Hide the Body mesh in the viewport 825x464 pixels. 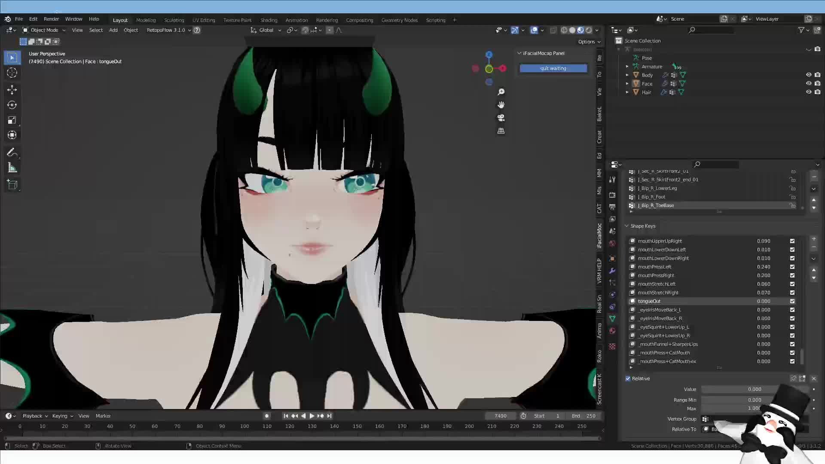[x=809, y=75]
